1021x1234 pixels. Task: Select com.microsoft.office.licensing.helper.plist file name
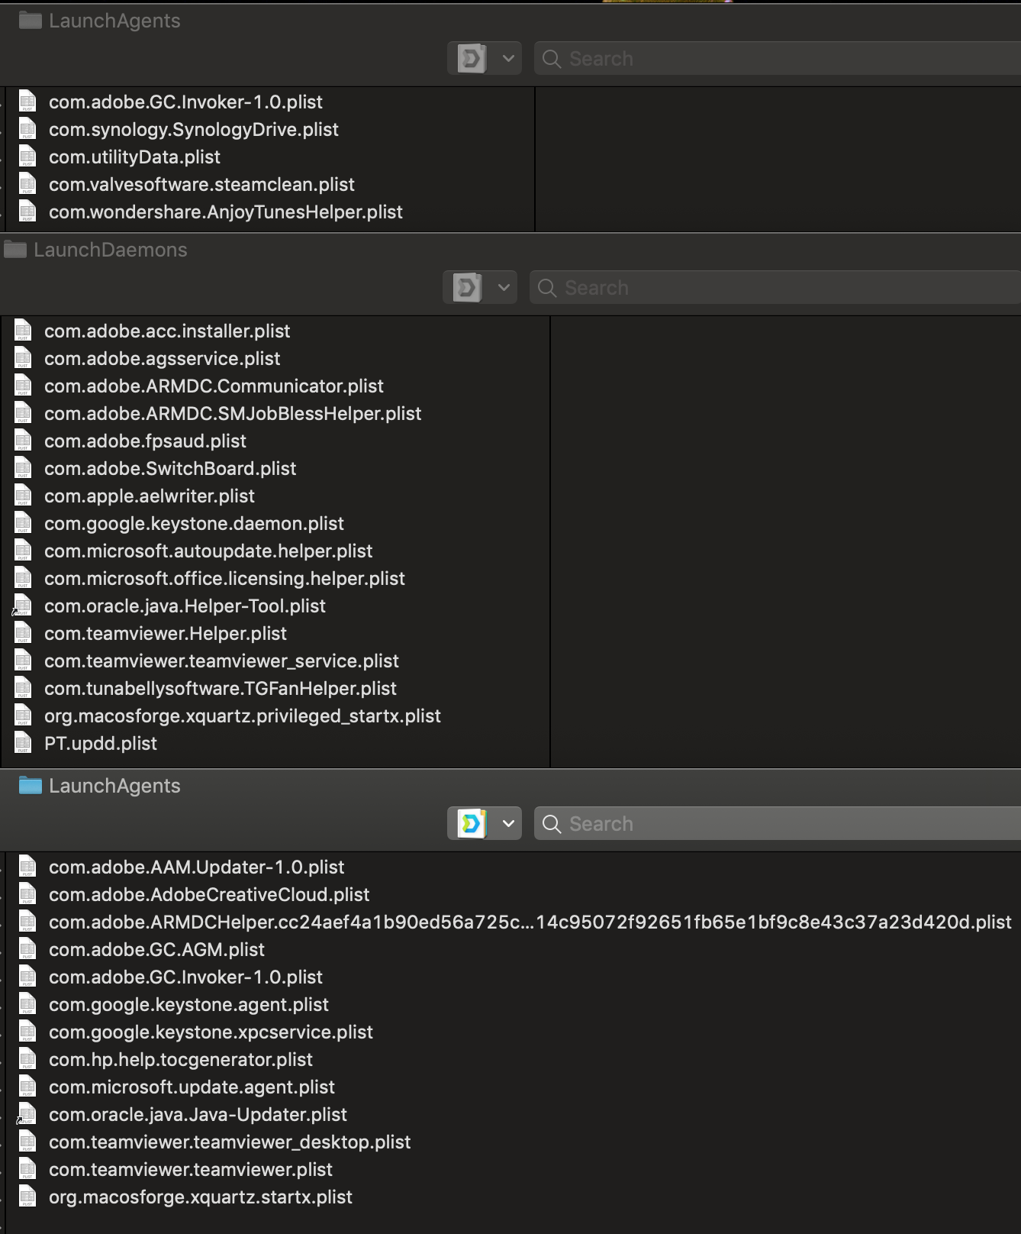point(224,578)
